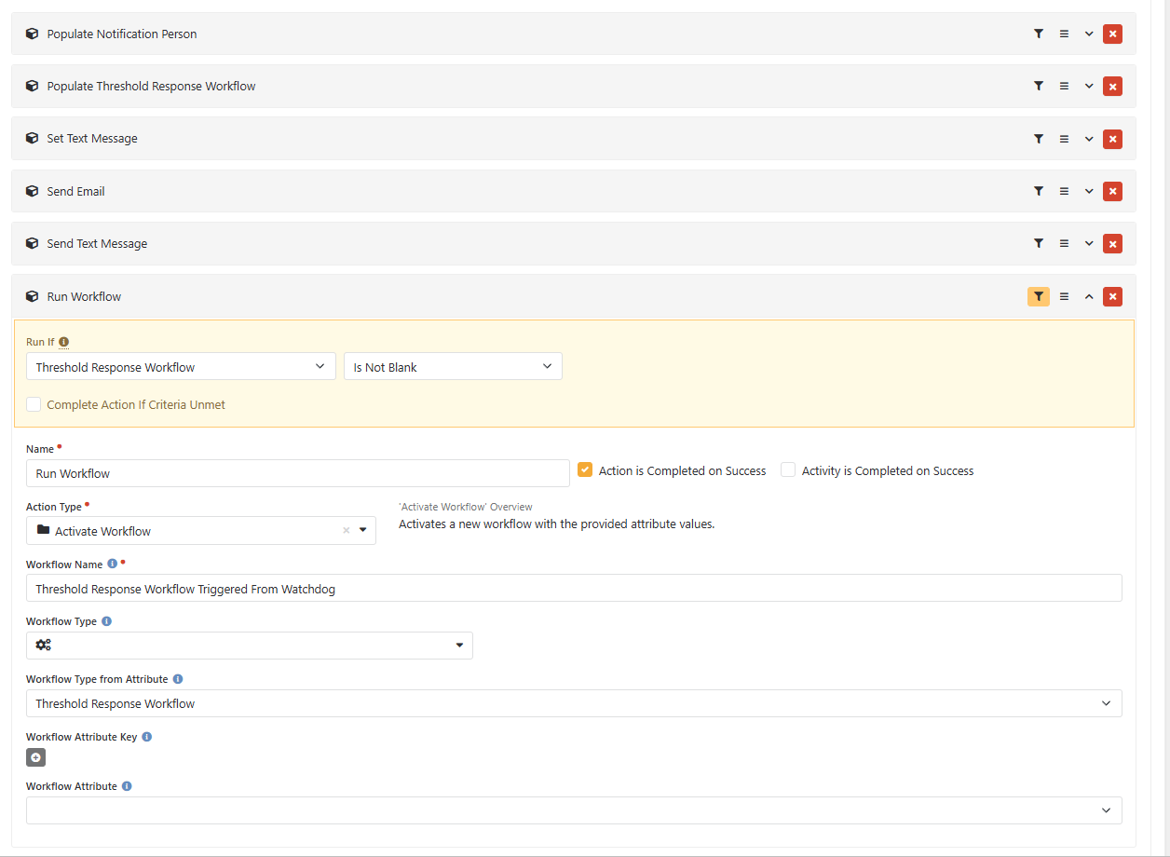Screen dimensions: 1170x857
Task: Open Workflow Type from Attribute dropdown
Action: click(573, 704)
